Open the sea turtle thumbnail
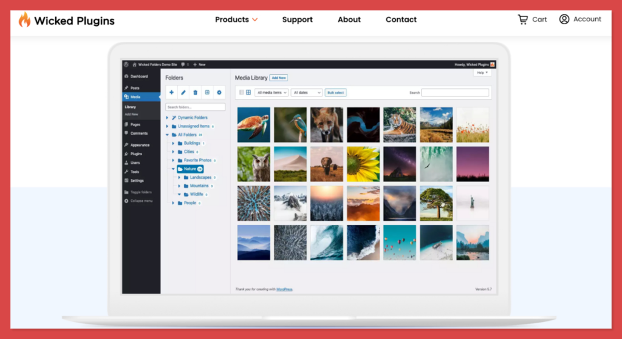The width and height of the screenshot is (622, 339). pyautogui.click(x=254, y=125)
